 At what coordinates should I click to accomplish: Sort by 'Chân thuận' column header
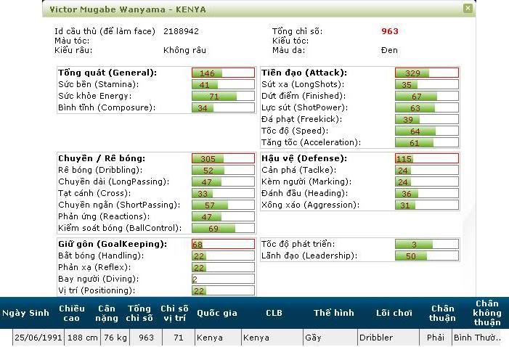tap(442, 313)
